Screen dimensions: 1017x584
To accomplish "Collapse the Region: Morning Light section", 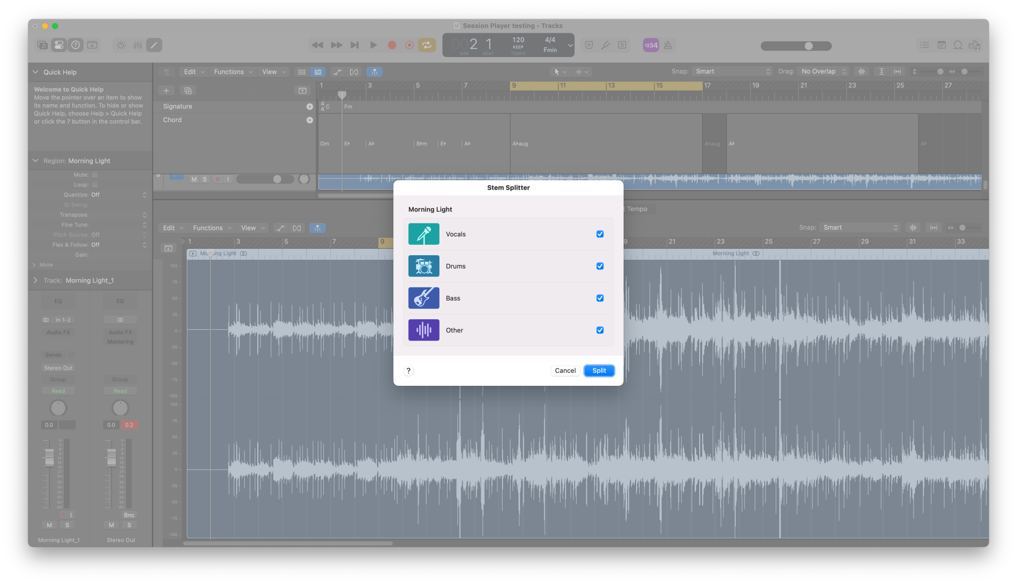I will pyautogui.click(x=35, y=160).
